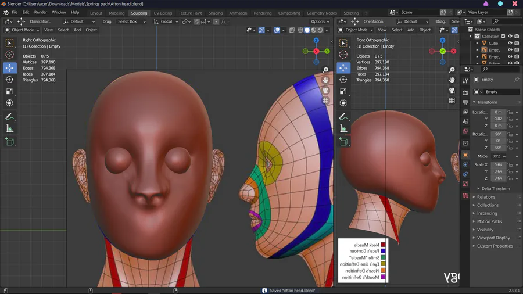Select the Cursor tool in left viewport
Screen dimensions: 523x294
click(x=9, y=55)
